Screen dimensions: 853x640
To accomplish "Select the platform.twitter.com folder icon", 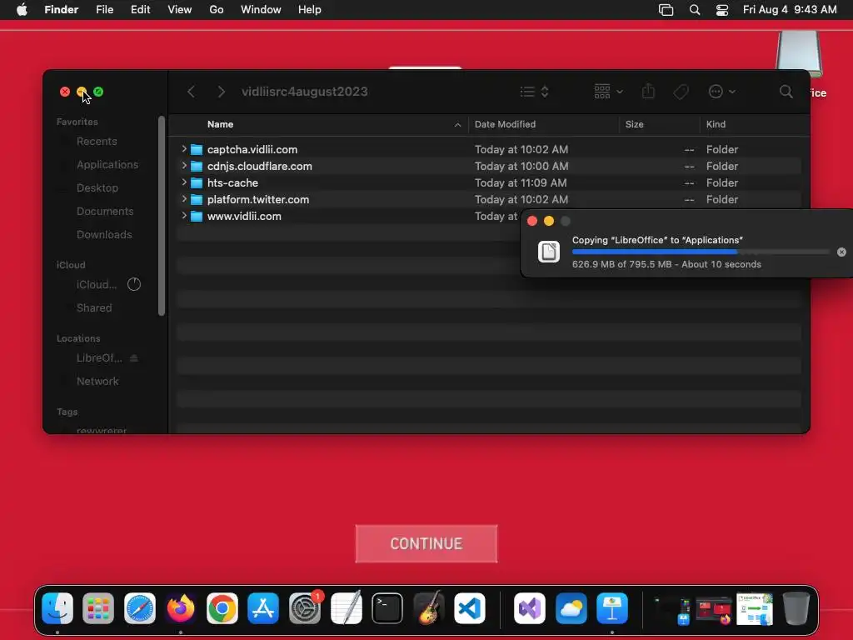I will coord(197,200).
